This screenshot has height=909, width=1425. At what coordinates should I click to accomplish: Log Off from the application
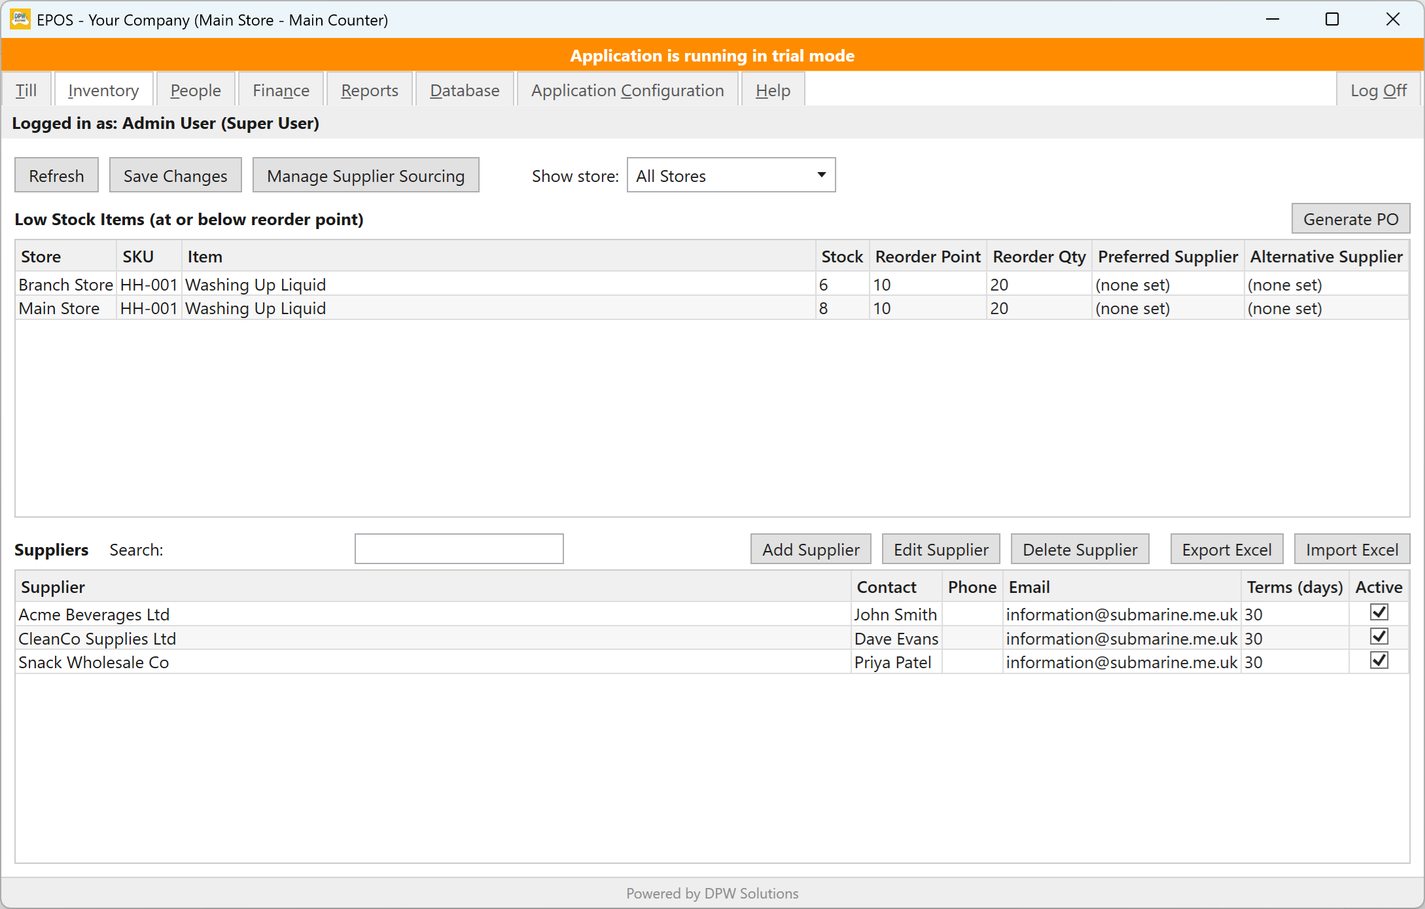pos(1379,90)
